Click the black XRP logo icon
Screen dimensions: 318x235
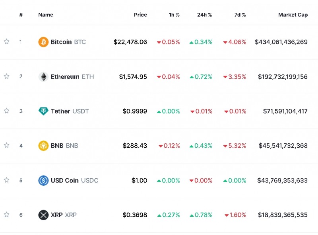(x=43, y=215)
